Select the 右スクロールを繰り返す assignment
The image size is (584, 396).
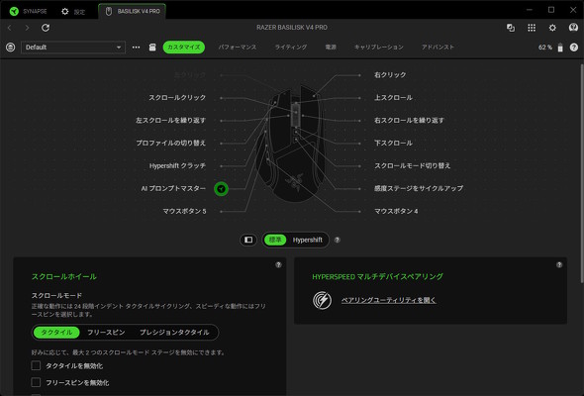coord(409,121)
